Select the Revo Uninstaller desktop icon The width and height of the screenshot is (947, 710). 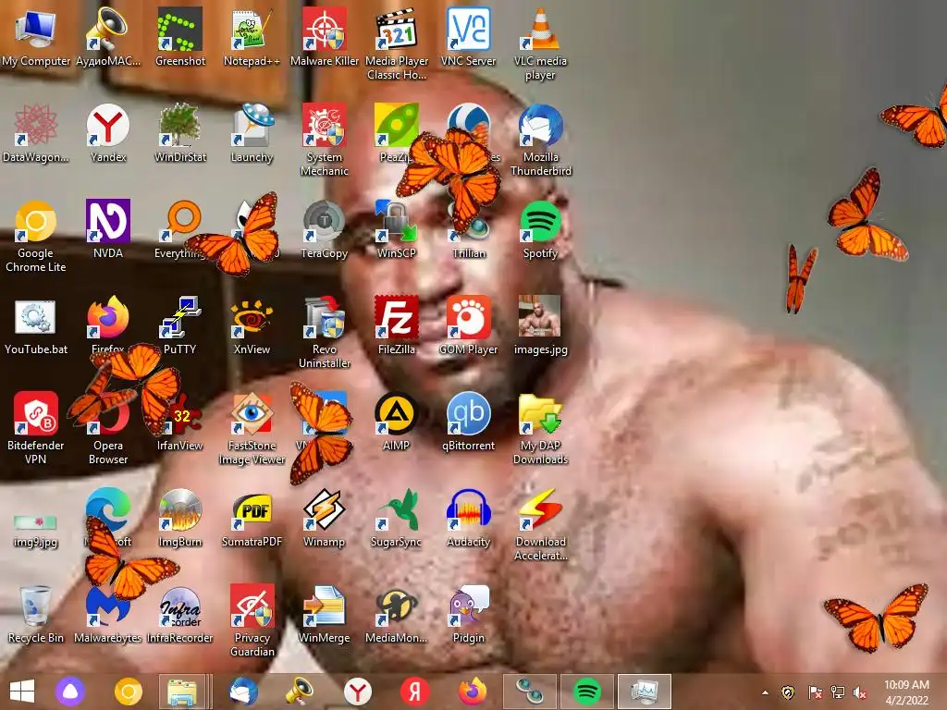click(x=325, y=333)
